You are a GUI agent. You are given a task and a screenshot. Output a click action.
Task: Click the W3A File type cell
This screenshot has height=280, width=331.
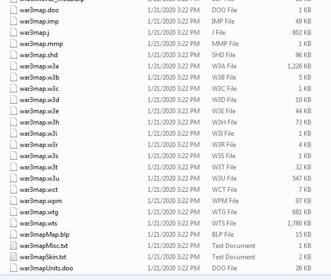[224, 66]
